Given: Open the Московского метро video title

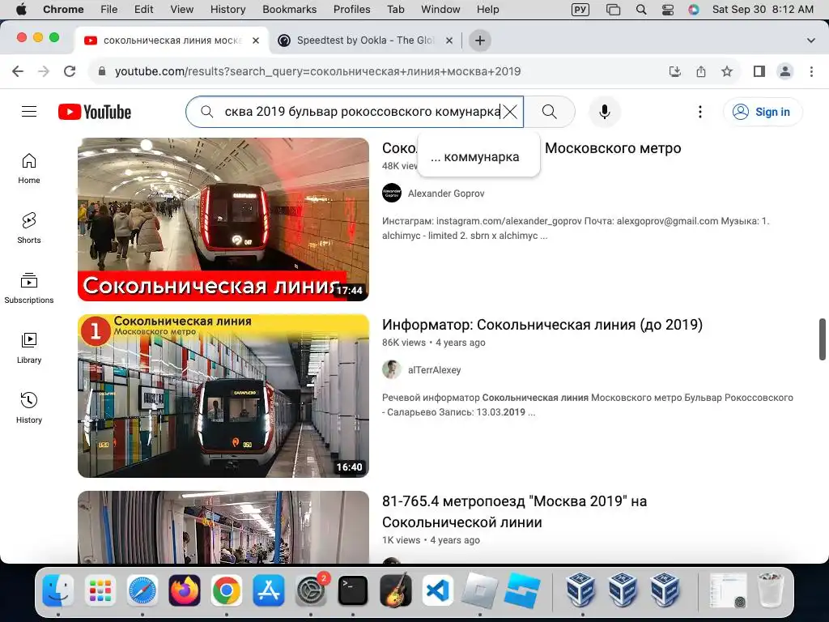Looking at the screenshot, I should [613, 148].
